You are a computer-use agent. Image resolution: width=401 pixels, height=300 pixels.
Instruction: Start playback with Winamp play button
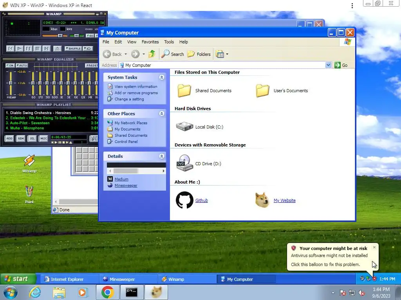pyautogui.click(x=19, y=48)
